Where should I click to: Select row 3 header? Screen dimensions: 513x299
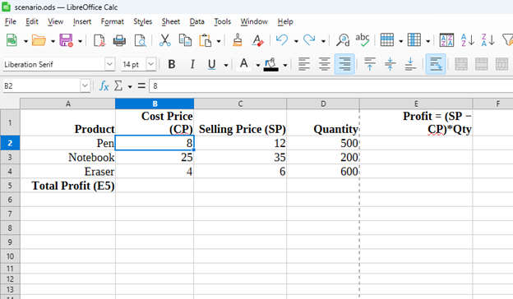10,157
